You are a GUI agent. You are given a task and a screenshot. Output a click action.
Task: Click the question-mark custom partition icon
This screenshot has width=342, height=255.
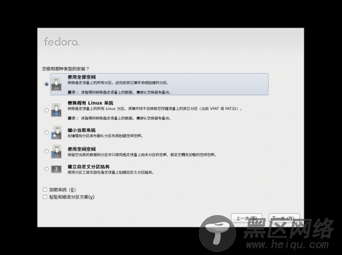tap(56, 169)
